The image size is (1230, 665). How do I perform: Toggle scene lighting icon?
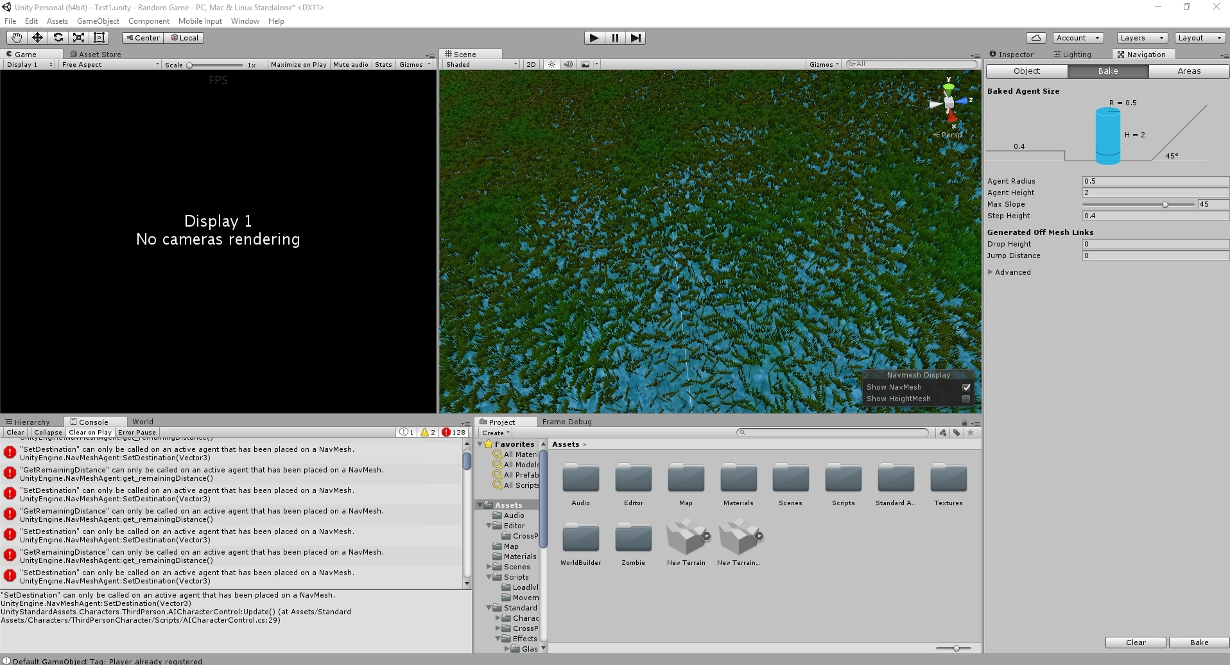(x=551, y=64)
